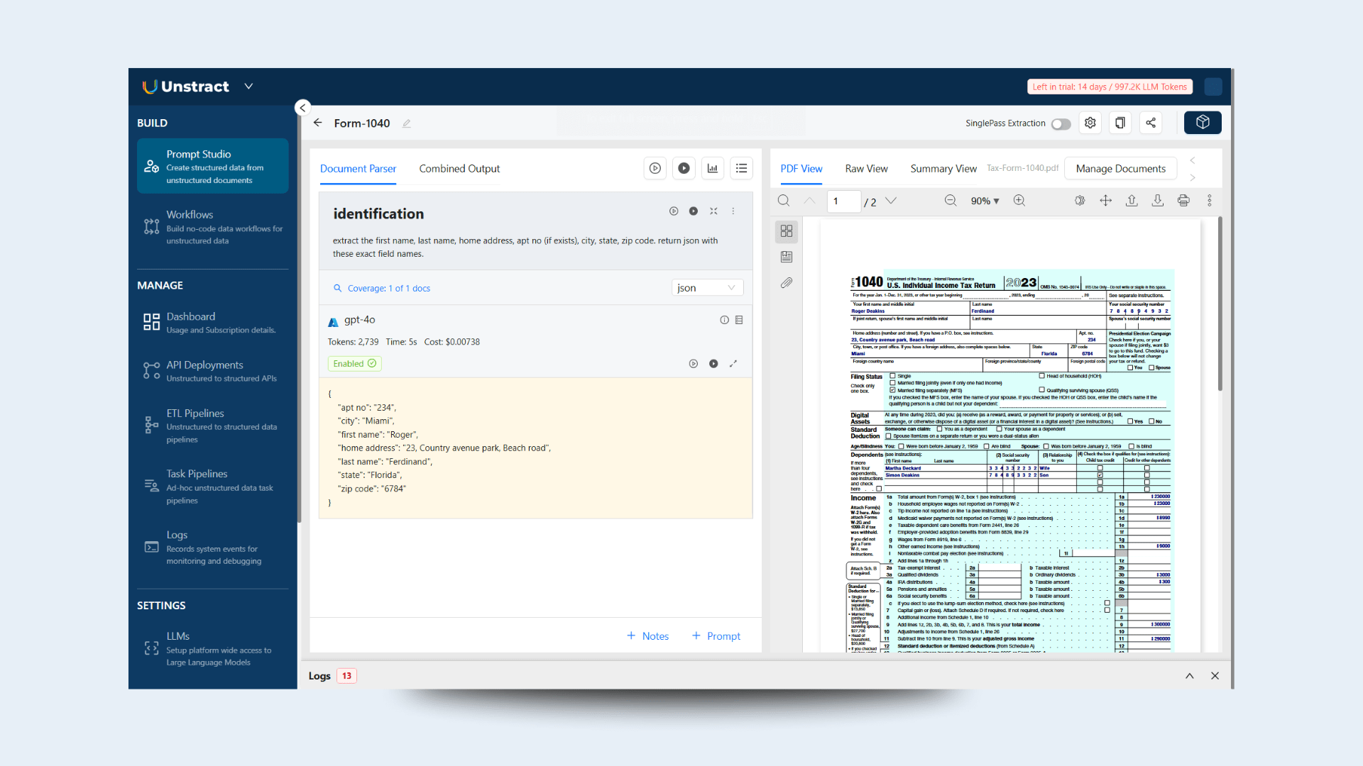This screenshot has width=1363, height=766.
Task: Run all prompts with the filled play icon
Action: click(x=684, y=167)
